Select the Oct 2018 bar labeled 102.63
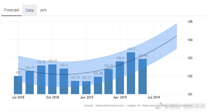Screen dimensions: 210x112 [x=52, y=79]
